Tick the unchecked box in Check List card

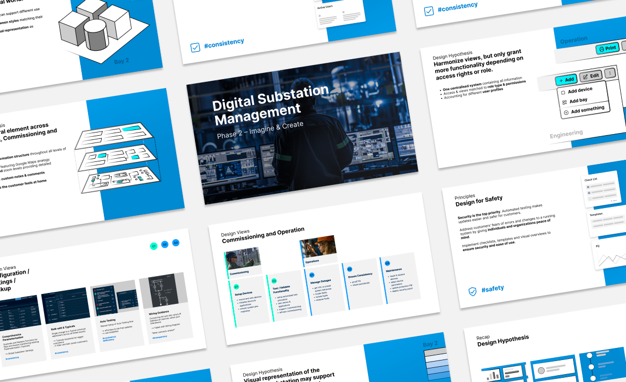pyautogui.click(x=590, y=199)
